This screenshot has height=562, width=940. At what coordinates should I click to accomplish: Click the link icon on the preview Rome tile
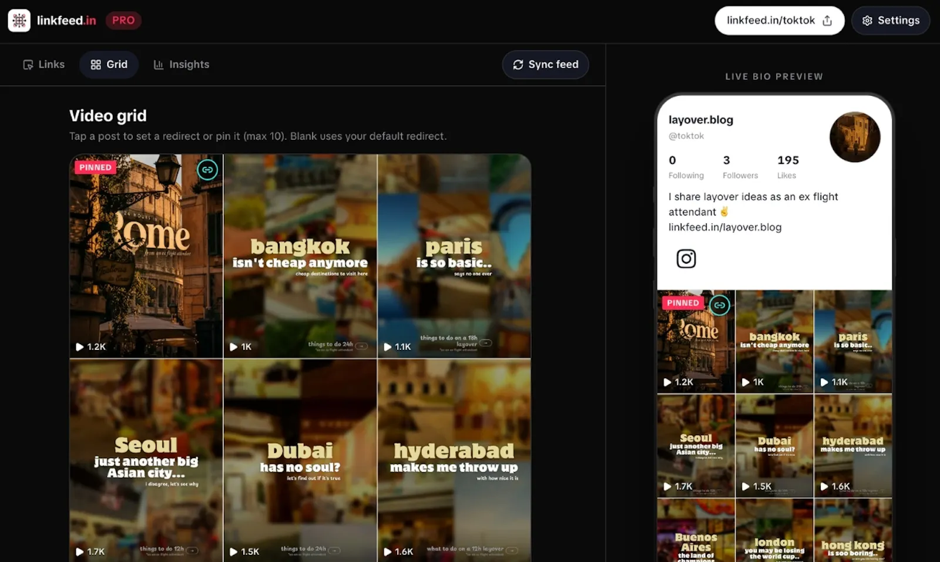click(x=720, y=305)
